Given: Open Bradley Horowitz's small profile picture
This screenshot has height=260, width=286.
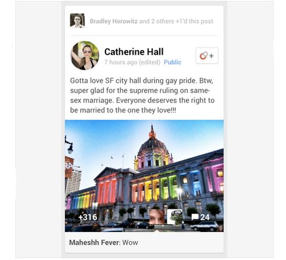Looking at the screenshot, I should (77, 21).
